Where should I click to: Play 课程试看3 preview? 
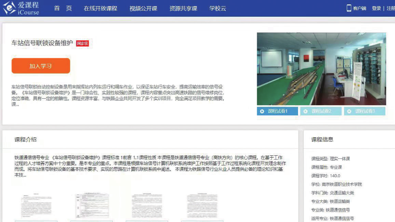365,111
